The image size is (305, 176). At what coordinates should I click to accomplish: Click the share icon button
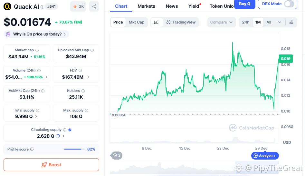(x=94, y=6)
